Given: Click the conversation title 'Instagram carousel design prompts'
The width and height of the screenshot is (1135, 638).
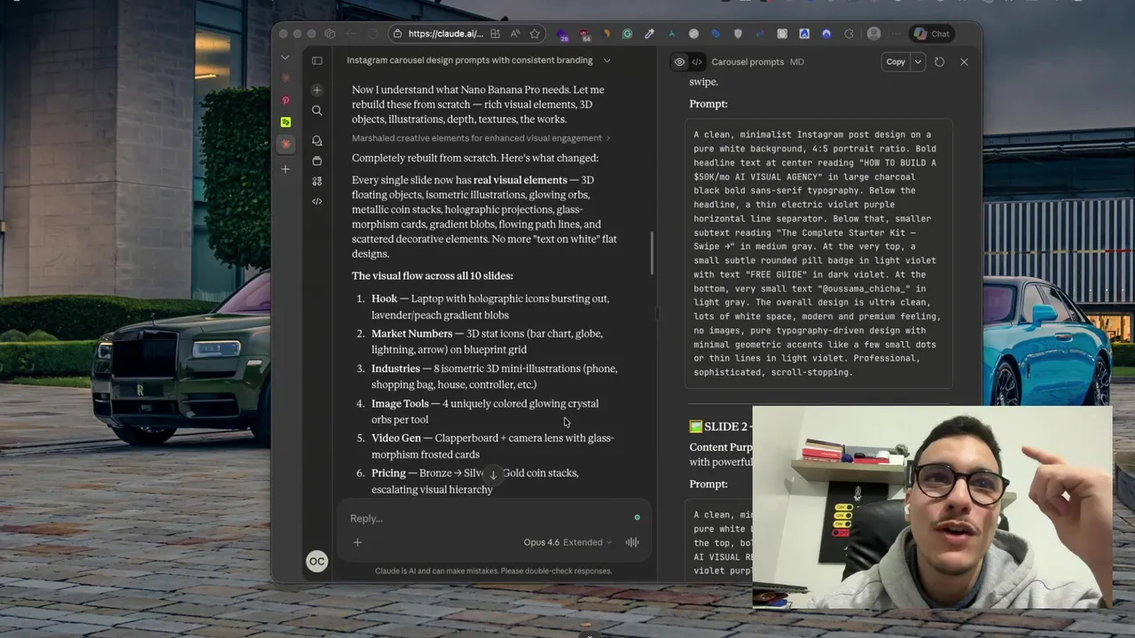Looking at the screenshot, I should point(469,60).
